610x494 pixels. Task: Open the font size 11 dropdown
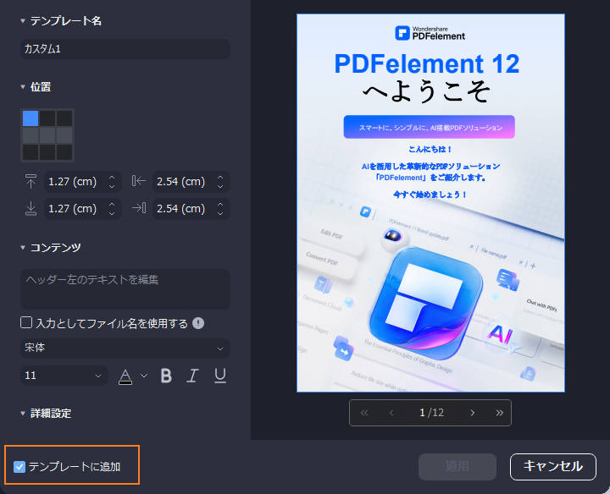coord(64,376)
